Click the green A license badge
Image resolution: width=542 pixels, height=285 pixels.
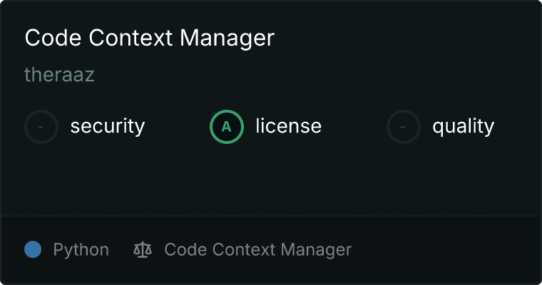coord(226,127)
